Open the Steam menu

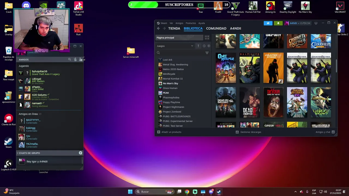pos(162,23)
